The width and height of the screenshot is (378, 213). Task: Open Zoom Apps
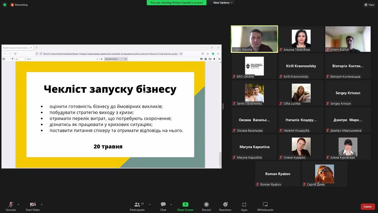click(244, 206)
